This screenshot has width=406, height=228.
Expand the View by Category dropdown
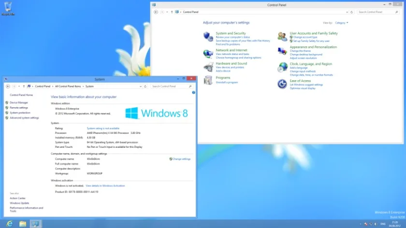[341, 23]
